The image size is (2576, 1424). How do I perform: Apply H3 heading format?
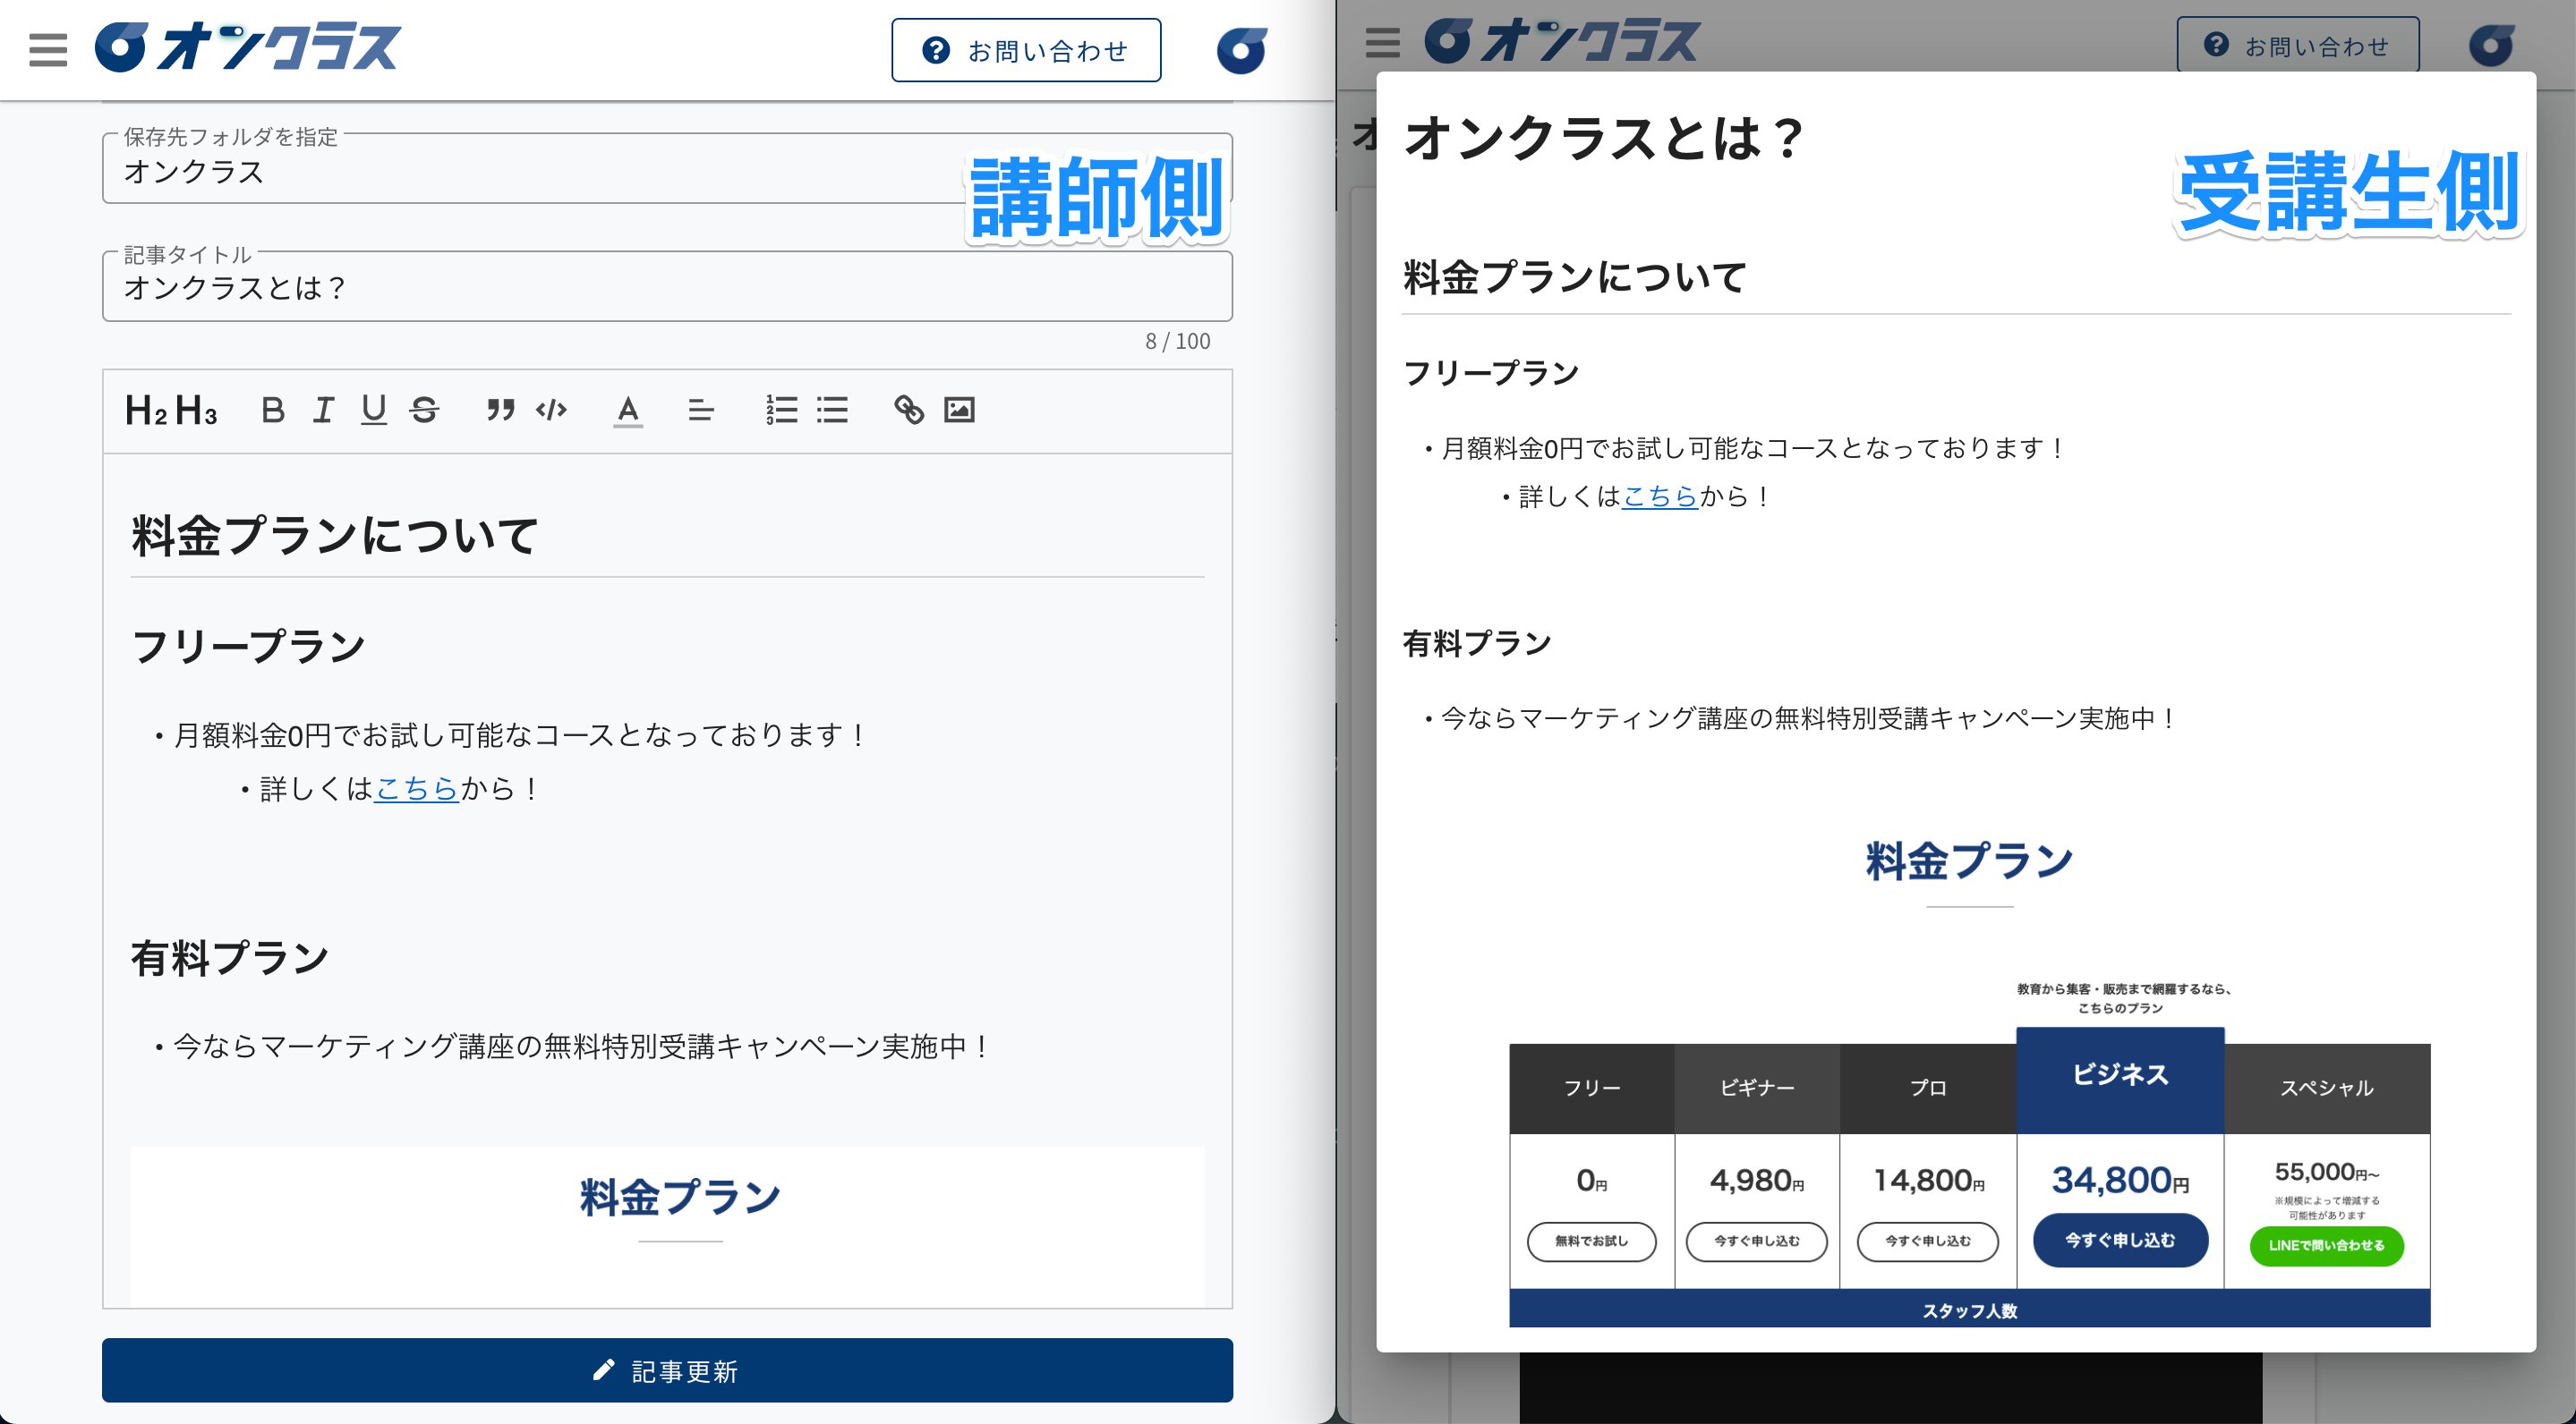pyautogui.click(x=196, y=410)
